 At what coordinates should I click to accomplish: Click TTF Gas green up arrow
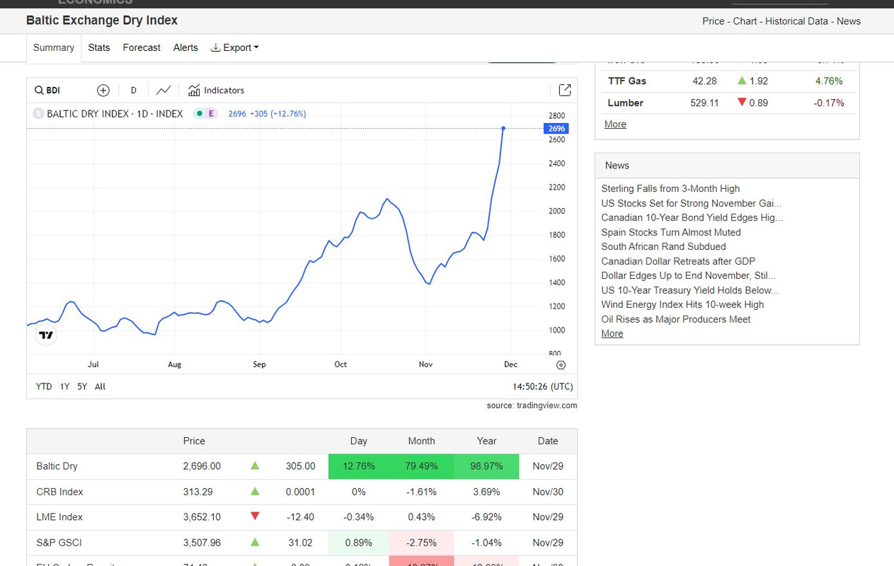pyautogui.click(x=742, y=81)
